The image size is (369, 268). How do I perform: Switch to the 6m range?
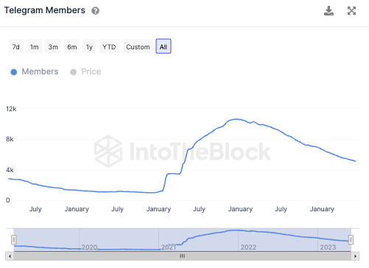coord(71,46)
